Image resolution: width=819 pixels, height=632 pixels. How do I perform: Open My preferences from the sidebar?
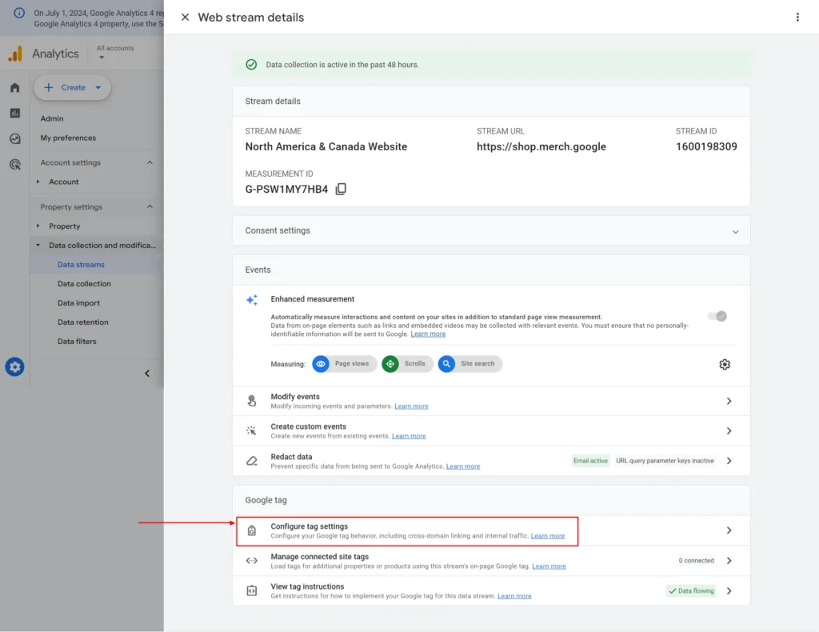(x=67, y=138)
